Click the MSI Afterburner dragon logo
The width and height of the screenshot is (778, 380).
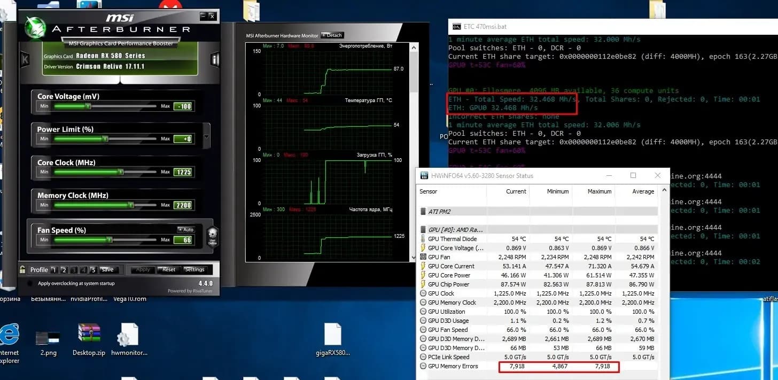[35, 28]
